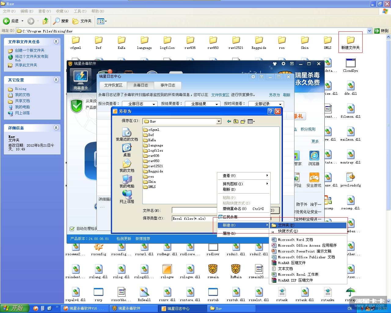The width and height of the screenshot is (391, 313).
Task: Open the Explorer address bar dropdown arrow
Action: (x=369, y=31)
